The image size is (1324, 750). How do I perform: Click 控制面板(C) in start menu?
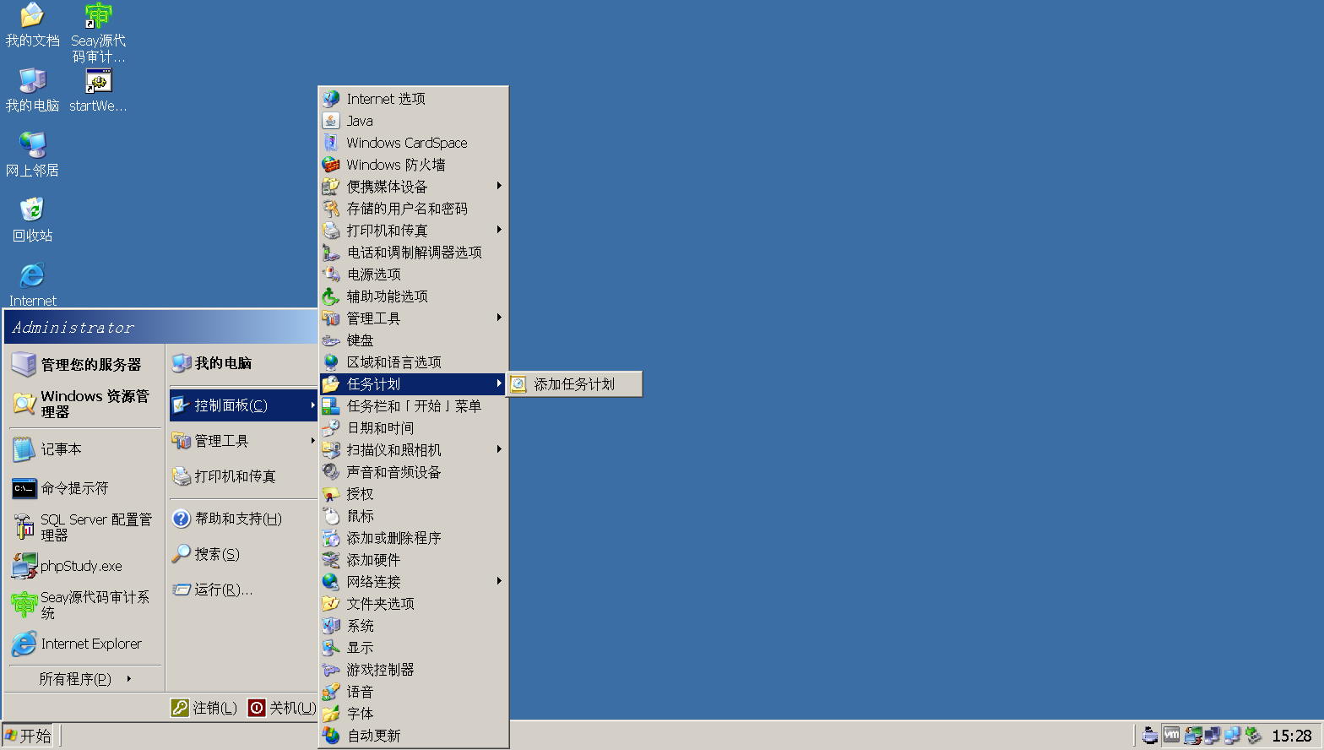[x=243, y=405]
